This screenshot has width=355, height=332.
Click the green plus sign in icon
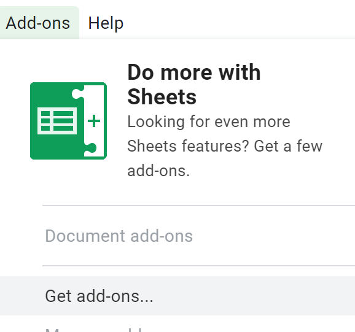94,121
